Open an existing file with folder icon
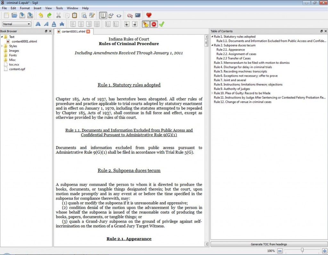 coord(14,15)
